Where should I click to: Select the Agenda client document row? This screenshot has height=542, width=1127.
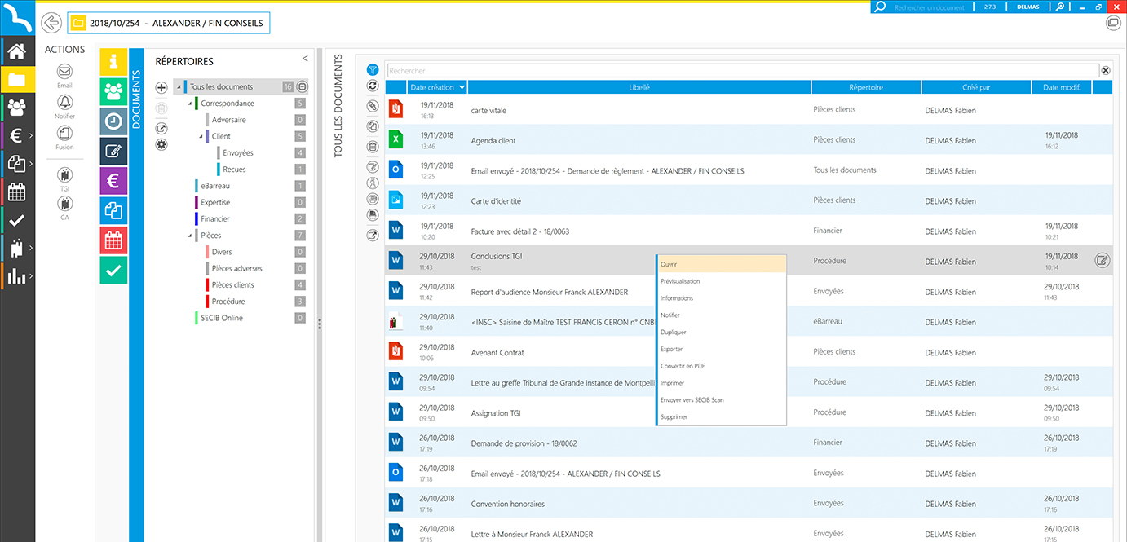[x=749, y=139]
